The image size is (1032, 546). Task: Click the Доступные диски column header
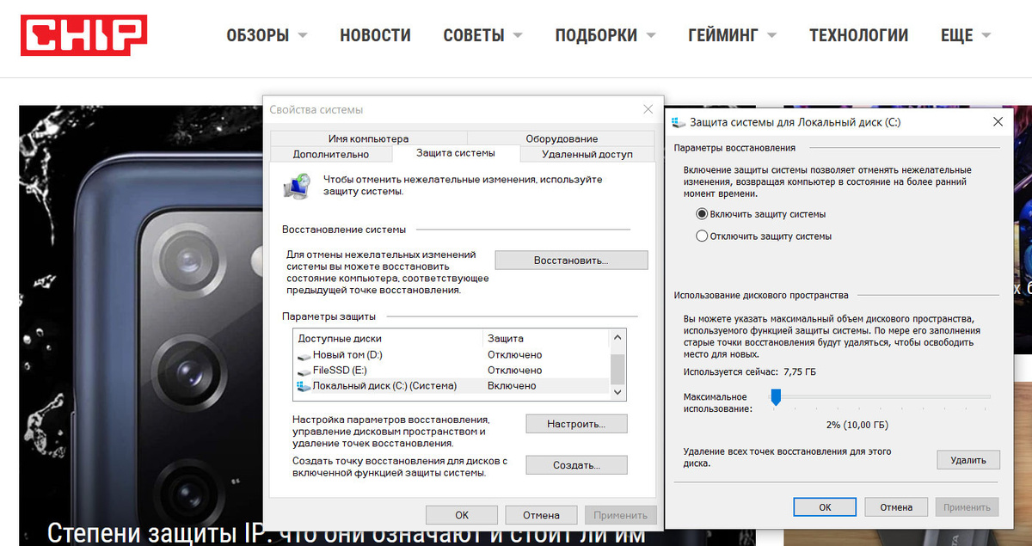tap(388, 339)
